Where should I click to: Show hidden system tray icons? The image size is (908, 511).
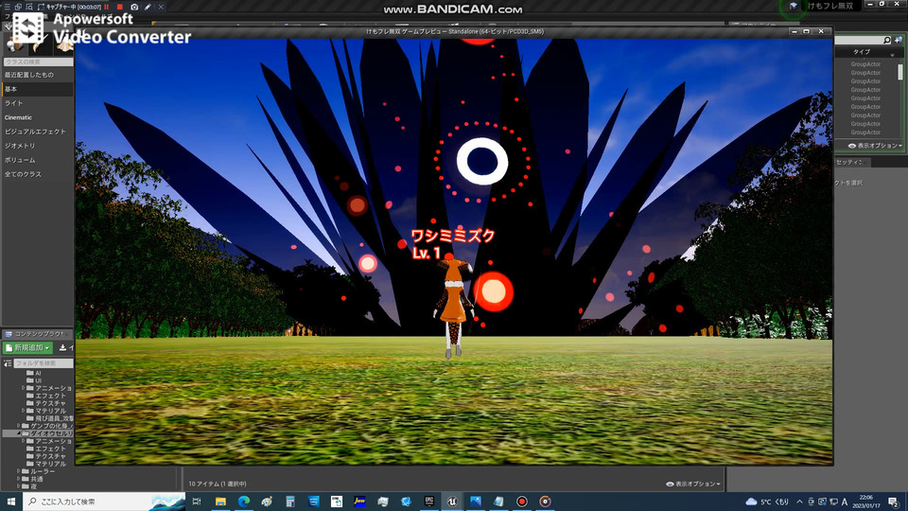click(800, 502)
